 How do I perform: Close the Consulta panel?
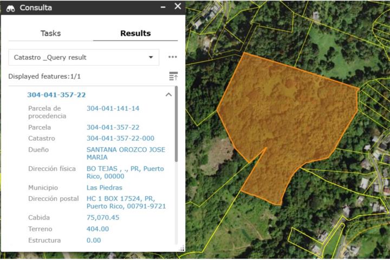[178, 6]
